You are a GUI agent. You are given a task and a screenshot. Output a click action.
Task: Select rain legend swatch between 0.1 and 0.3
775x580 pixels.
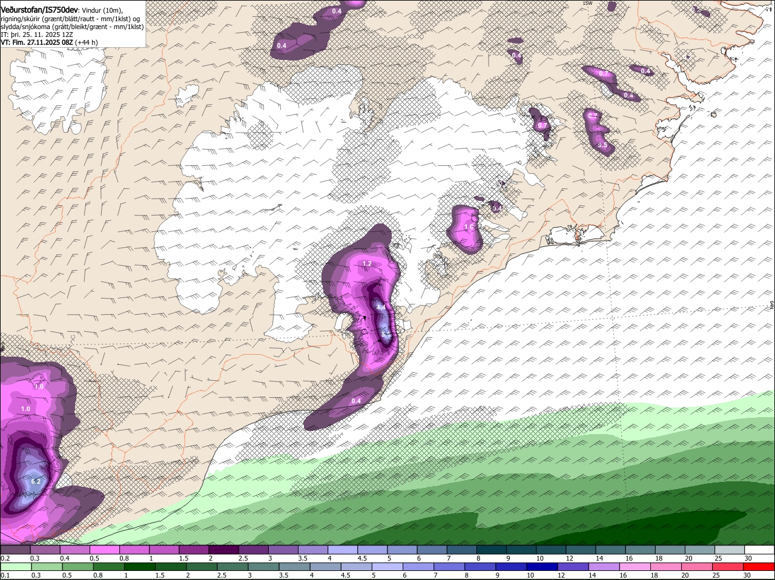coord(15,567)
